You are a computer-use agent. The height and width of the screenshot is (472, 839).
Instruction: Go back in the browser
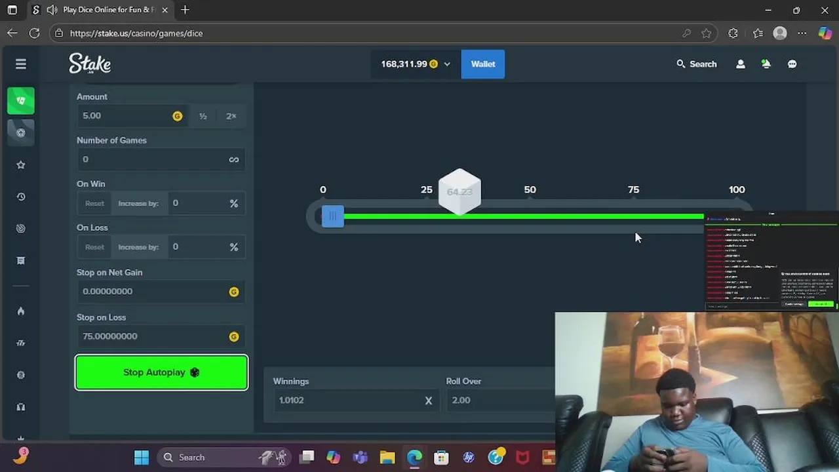(x=12, y=33)
